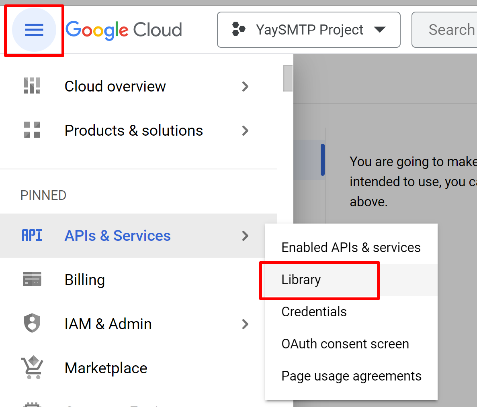
Task: Click the project hexagons icon in selector
Action: [x=239, y=29]
